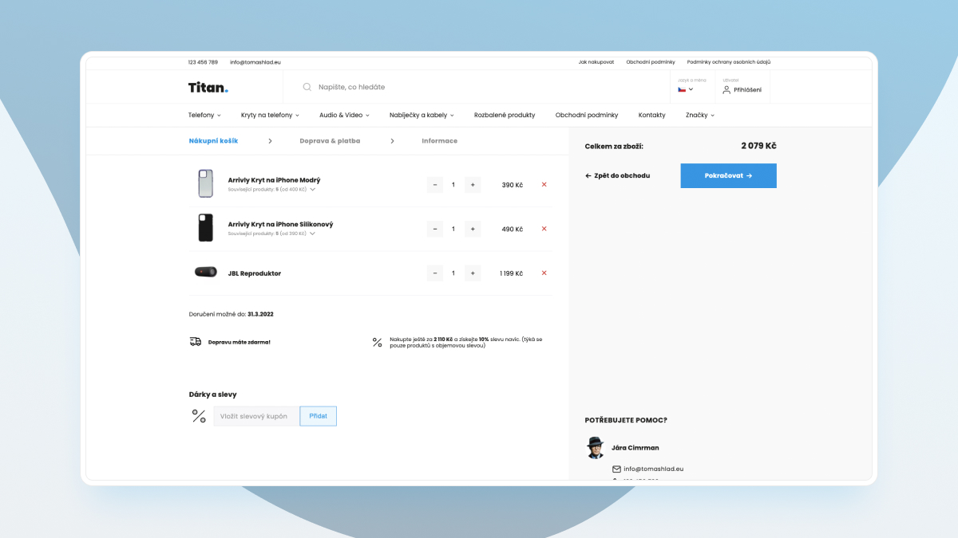Open JBL Reproduktor product title
The width and height of the screenshot is (958, 538).
coord(255,273)
